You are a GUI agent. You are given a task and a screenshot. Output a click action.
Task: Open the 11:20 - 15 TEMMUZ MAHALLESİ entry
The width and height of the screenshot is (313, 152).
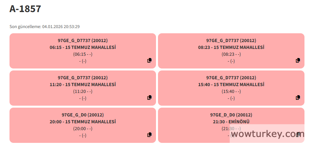83,84
